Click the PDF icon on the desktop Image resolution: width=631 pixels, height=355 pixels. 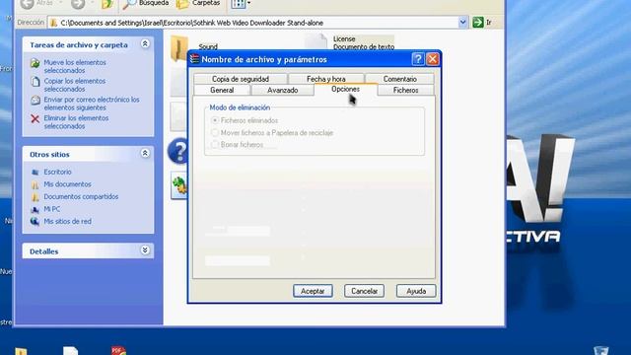coord(118,350)
